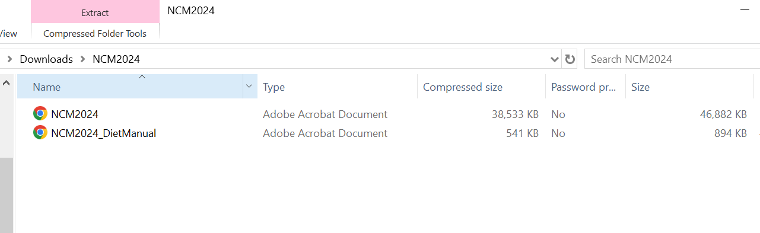The height and width of the screenshot is (233, 760).
Task: Refresh the NCM2024 folder view
Action: (x=570, y=59)
